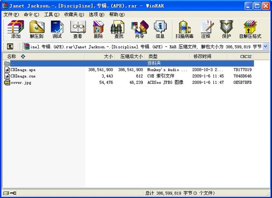This screenshot has height=198, width=272.
Task: Click date 2009-1-6 11:45
Action: click(208, 76)
